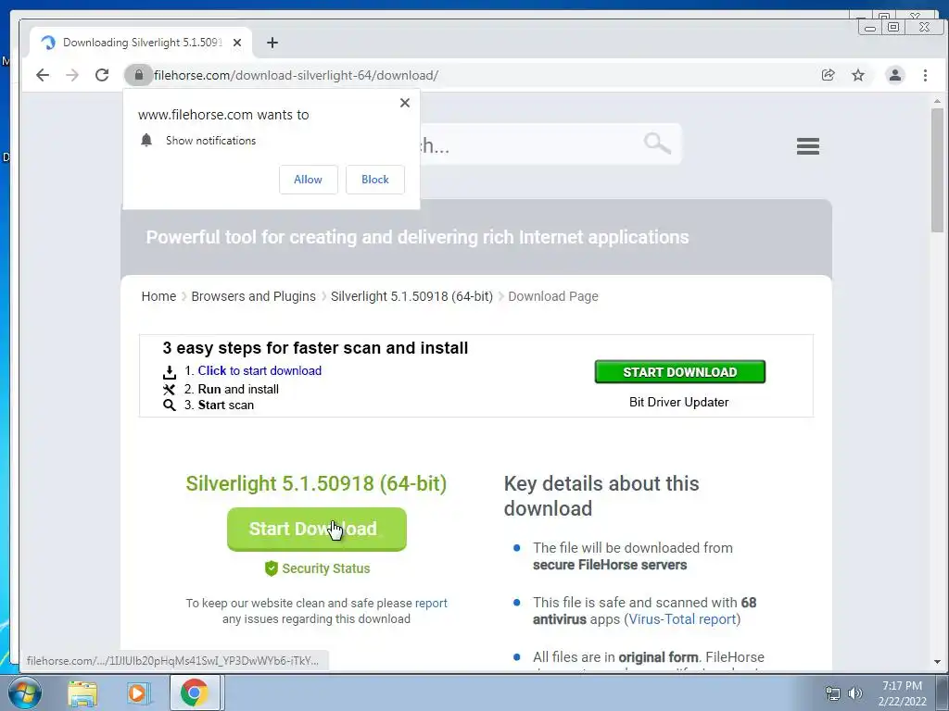Click the Silverlight 5.1.50918 (64-bit) heading

pos(317,483)
